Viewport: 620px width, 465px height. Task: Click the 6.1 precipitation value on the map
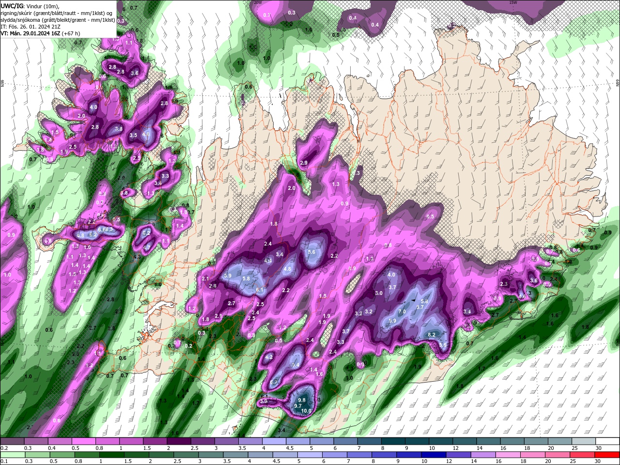260,290
